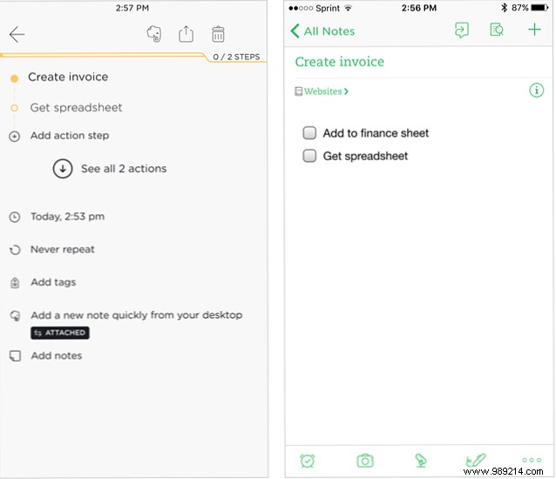
Task: Mark the Create invoice orange bullet
Action: (x=14, y=78)
